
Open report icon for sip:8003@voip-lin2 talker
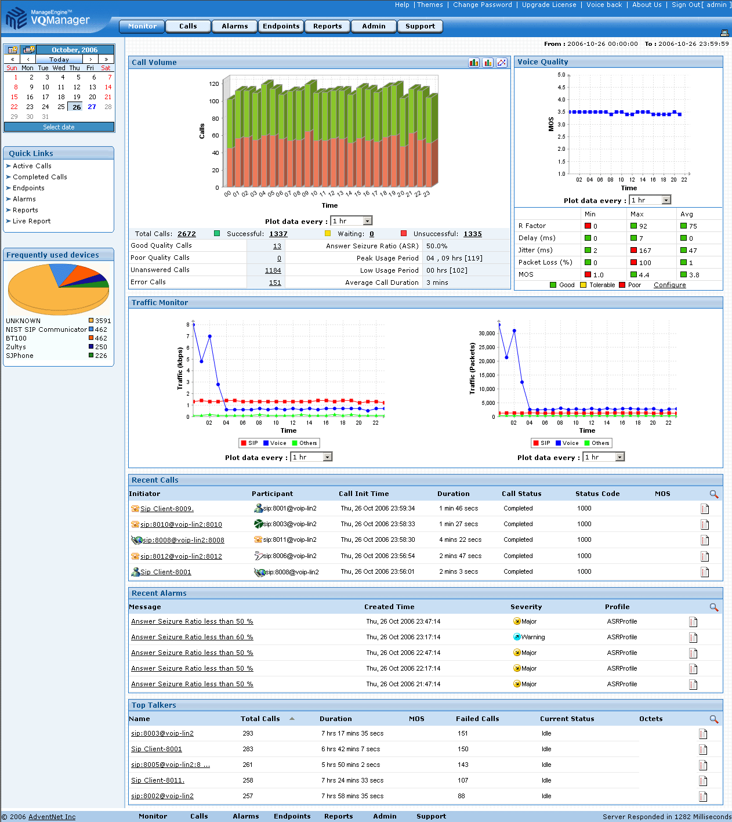tap(703, 734)
